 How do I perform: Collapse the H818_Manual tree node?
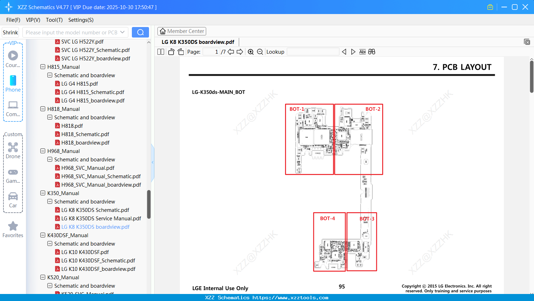43,109
